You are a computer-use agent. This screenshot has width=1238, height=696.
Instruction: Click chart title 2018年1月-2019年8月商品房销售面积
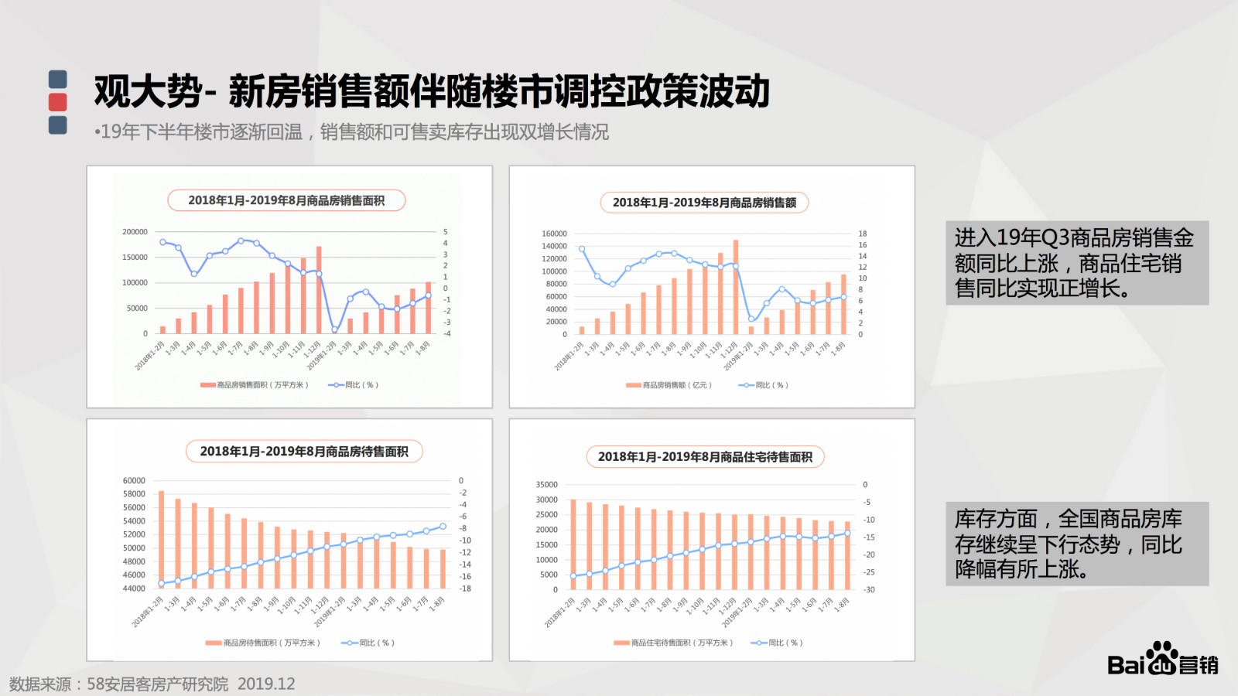click(x=286, y=200)
